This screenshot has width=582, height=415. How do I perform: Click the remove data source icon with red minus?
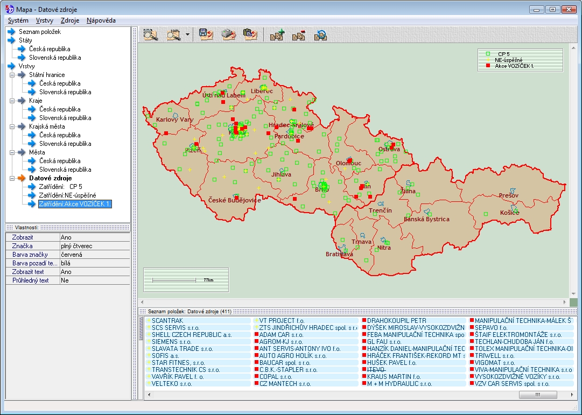coord(298,35)
